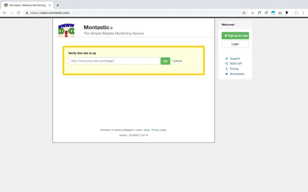Click the Version 20190327.170118 text
Viewport: 308px width, 192px height.
pyautogui.click(x=134, y=135)
